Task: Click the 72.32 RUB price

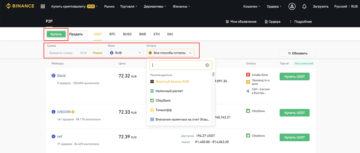Action: (x=127, y=76)
